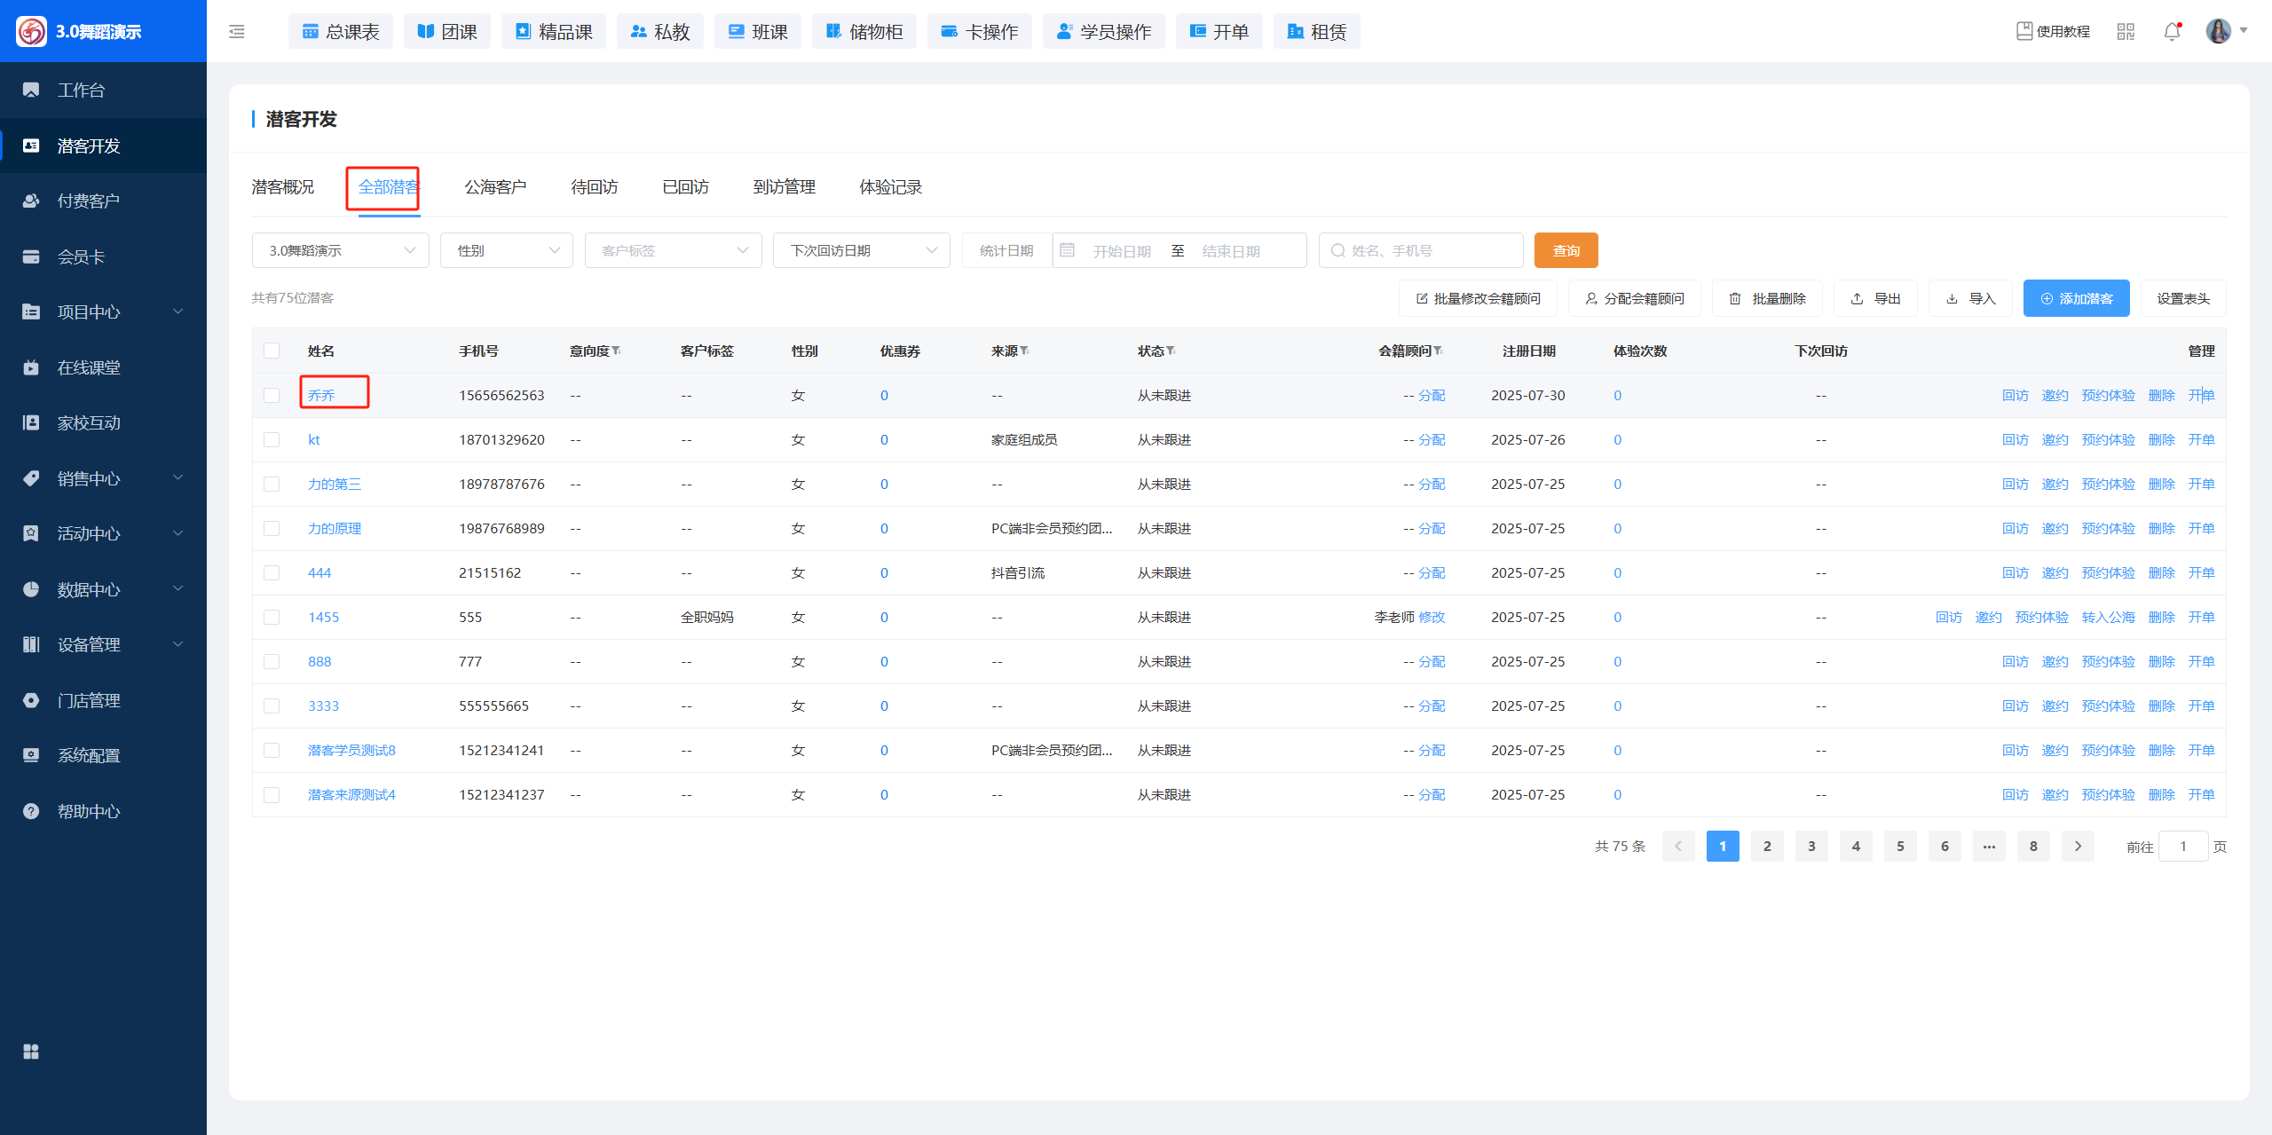The height and width of the screenshot is (1135, 2272).
Task: Check the box for row 乔乔
Action: pyautogui.click(x=272, y=396)
